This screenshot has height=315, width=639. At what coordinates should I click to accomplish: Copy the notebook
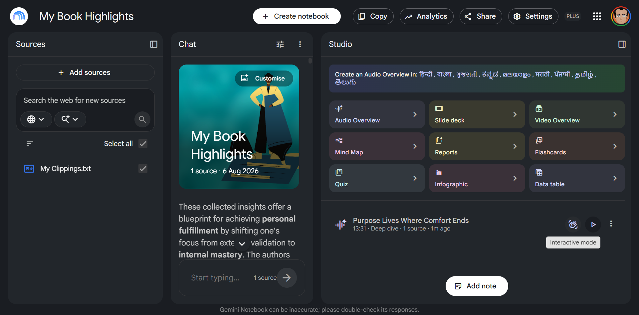click(373, 16)
